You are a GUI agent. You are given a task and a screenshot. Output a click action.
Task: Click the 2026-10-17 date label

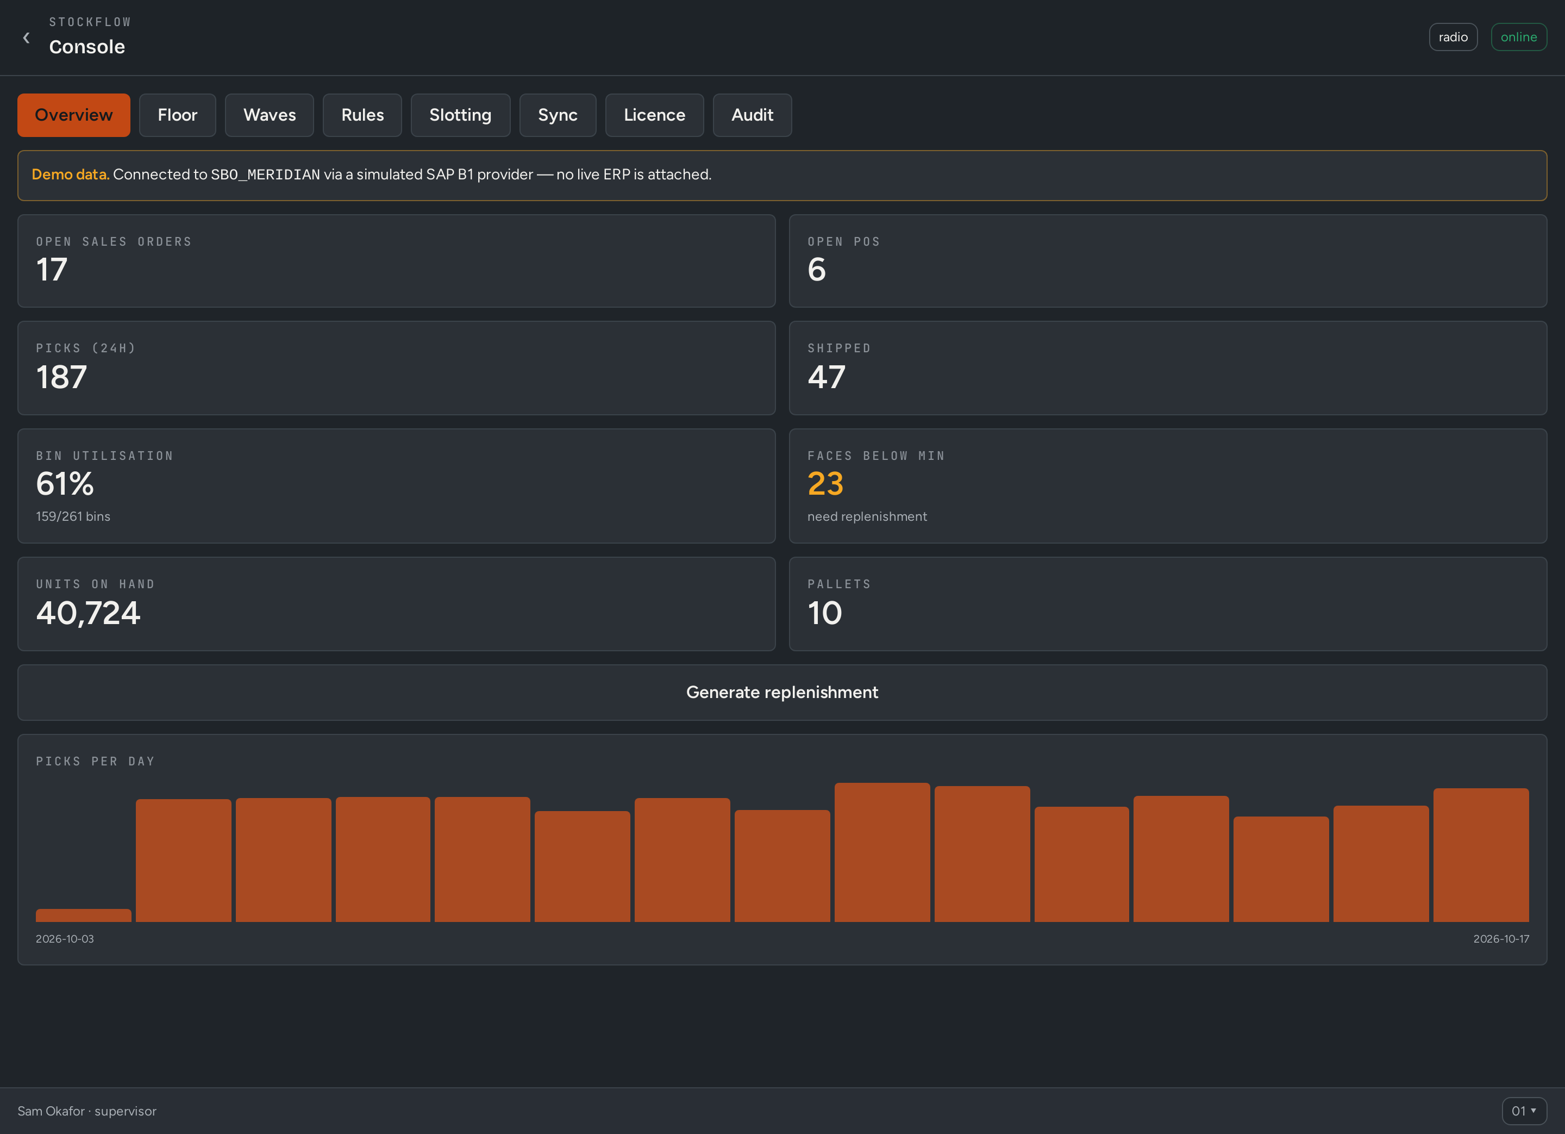click(x=1501, y=939)
